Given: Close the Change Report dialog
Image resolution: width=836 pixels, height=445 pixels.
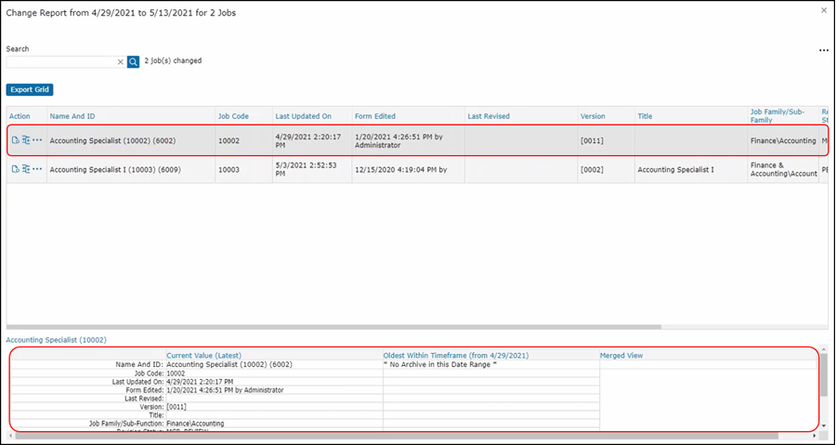Looking at the screenshot, I should [x=823, y=10].
